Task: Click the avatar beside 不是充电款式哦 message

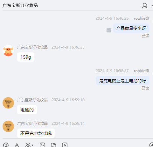Action: pos(8,126)
